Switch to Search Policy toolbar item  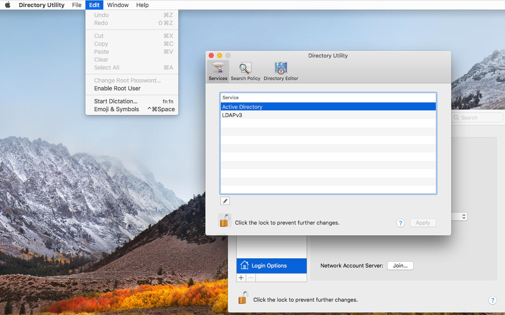click(245, 71)
